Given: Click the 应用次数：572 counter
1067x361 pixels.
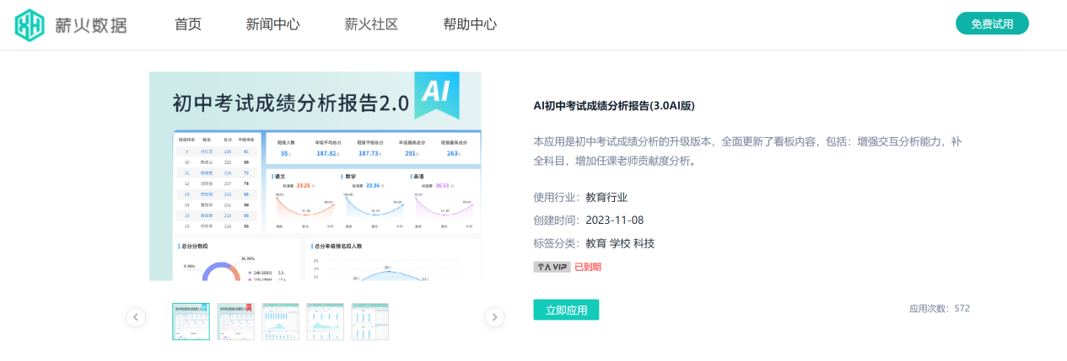Looking at the screenshot, I should point(939,309).
